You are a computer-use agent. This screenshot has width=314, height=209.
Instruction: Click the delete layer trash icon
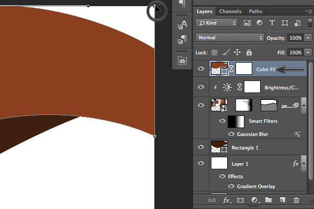(x=296, y=200)
